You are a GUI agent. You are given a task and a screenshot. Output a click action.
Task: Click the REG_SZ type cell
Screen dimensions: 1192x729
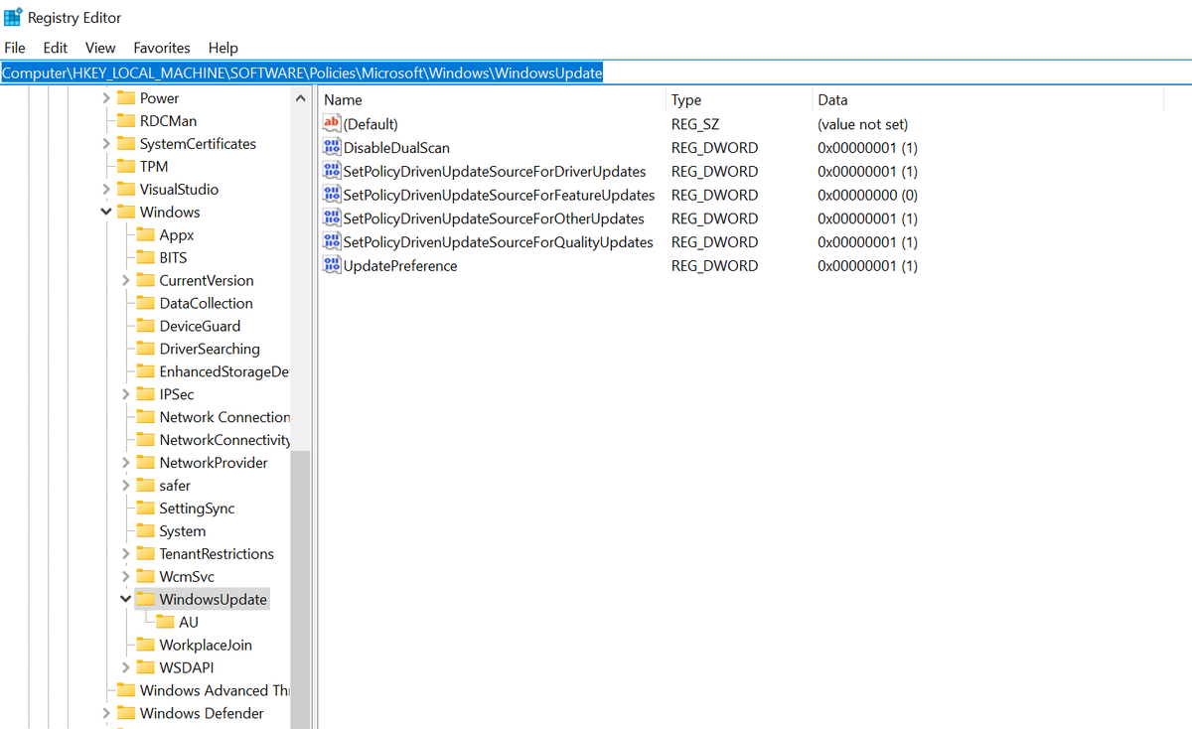coord(695,124)
